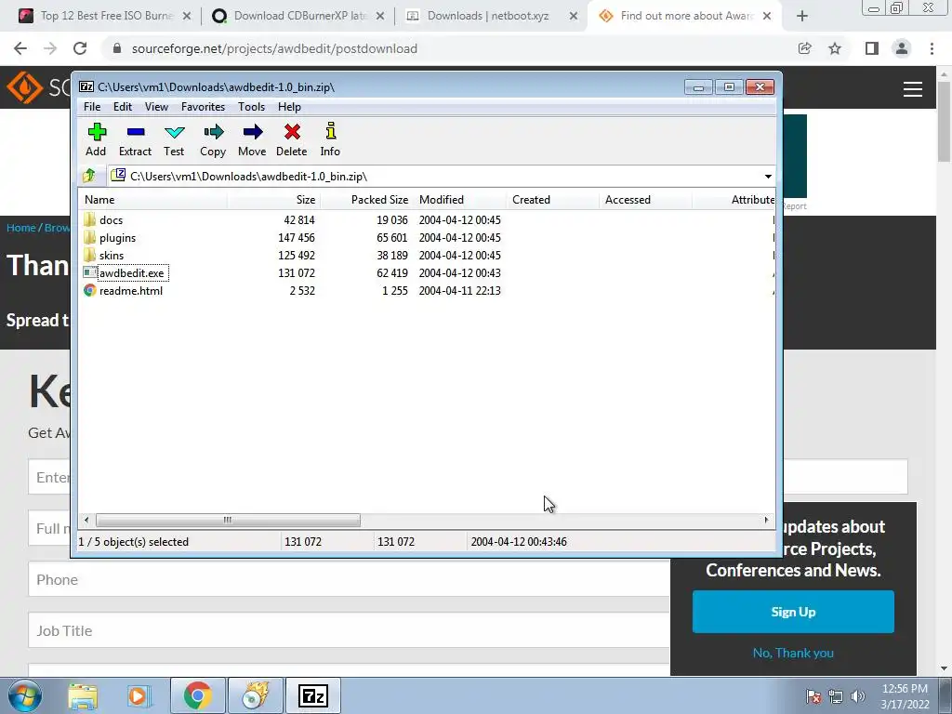Open Chrome profile avatar
The height and width of the screenshot is (714, 952).
click(x=902, y=48)
